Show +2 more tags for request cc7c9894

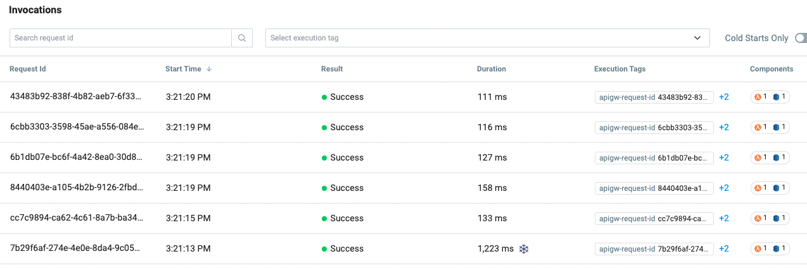[x=724, y=219]
